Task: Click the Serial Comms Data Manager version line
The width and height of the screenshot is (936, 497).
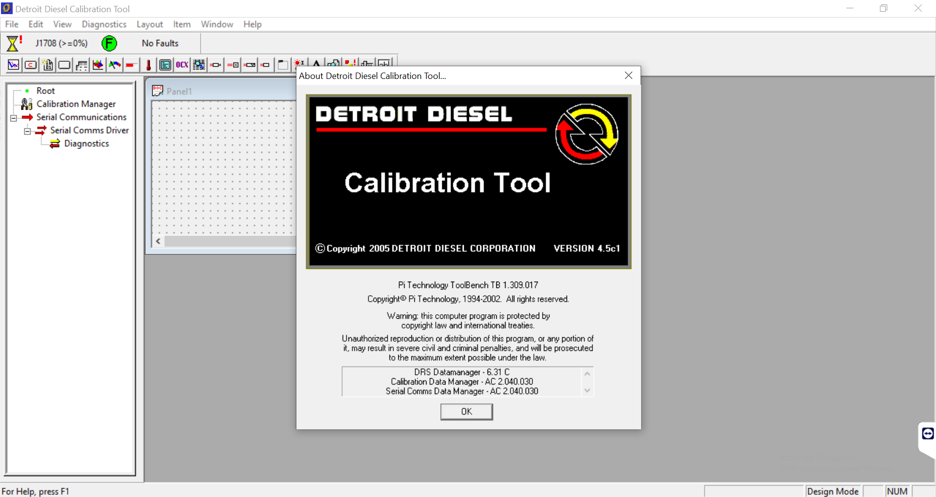Action: [462, 391]
